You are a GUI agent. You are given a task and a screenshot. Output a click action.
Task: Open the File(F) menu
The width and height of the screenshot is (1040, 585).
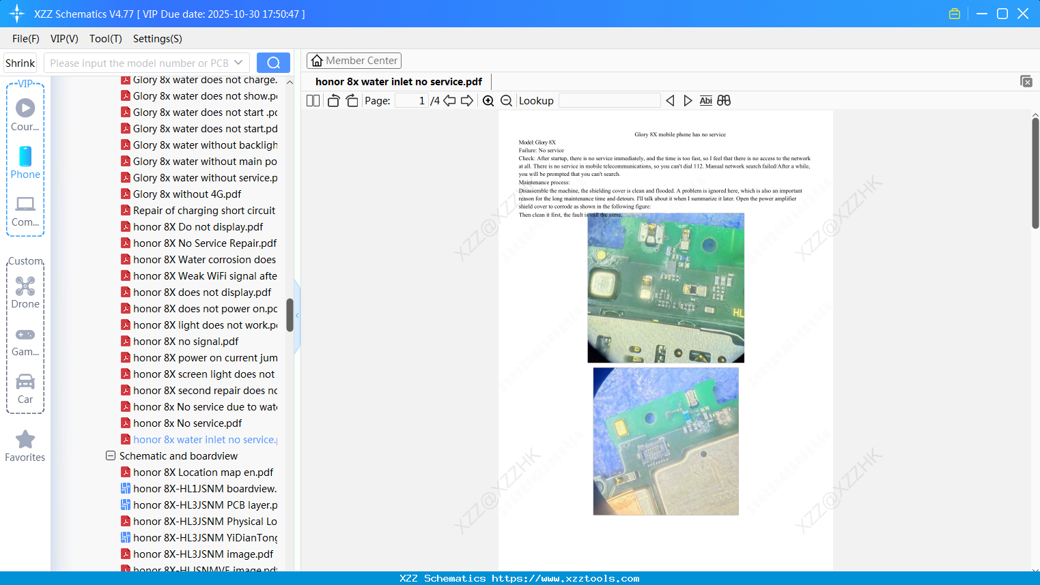click(26, 39)
